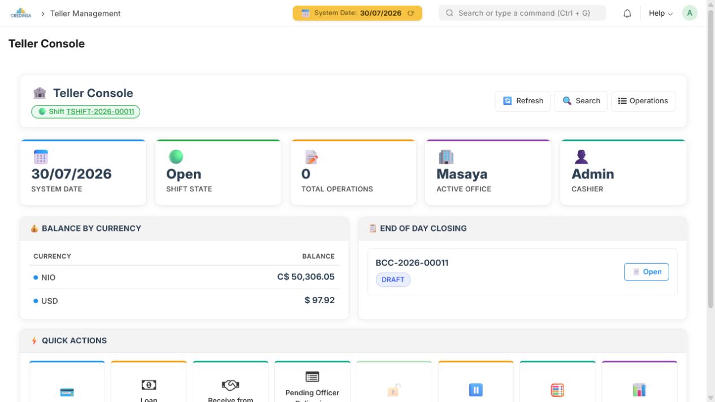Click the abacus quick action icon
Image resolution: width=715 pixels, height=402 pixels.
tap(557, 390)
